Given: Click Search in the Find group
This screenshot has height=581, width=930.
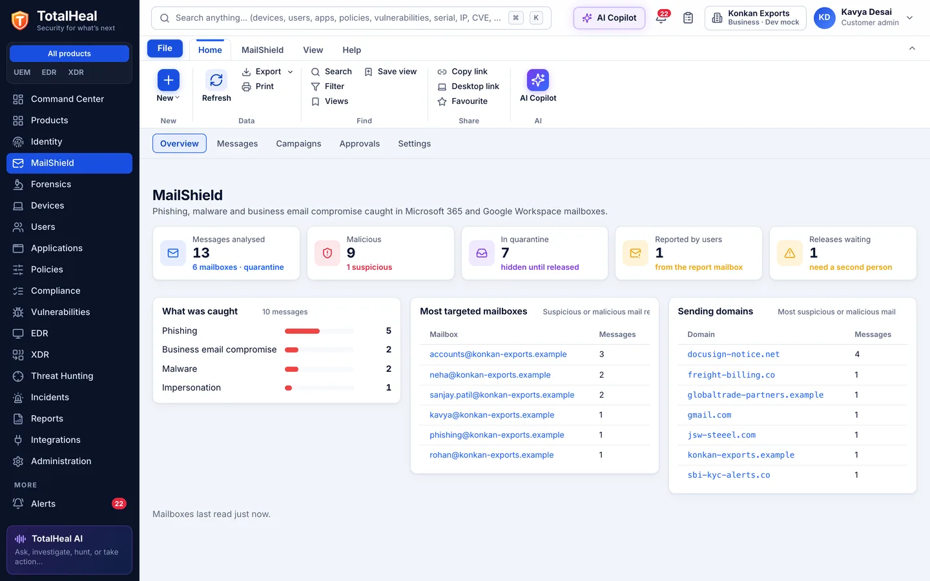Looking at the screenshot, I should click(331, 72).
